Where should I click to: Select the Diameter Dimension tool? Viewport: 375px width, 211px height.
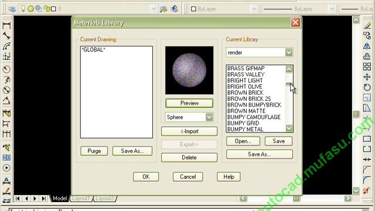(6, 90)
